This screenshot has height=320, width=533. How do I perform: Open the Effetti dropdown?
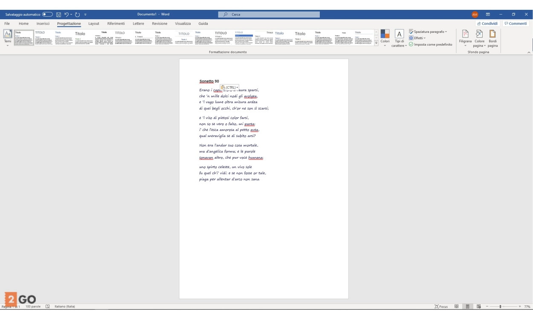pyautogui.click(x=417, y=38)
